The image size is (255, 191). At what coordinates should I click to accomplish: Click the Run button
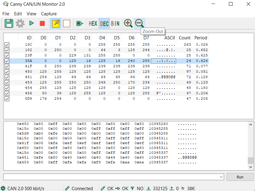240,177
